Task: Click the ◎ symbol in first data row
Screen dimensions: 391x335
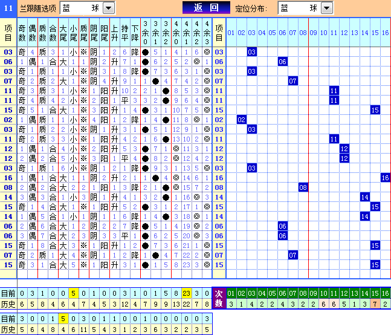Action: (207, 52)
